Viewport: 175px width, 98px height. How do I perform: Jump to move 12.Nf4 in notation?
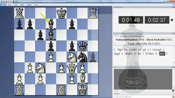(133, 50)
